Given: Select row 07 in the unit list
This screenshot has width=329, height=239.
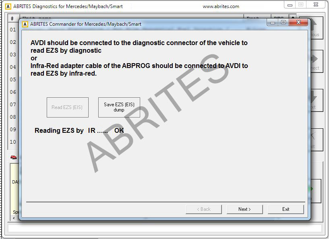Looking at the screenshot, I should click(x=13, y=104).
